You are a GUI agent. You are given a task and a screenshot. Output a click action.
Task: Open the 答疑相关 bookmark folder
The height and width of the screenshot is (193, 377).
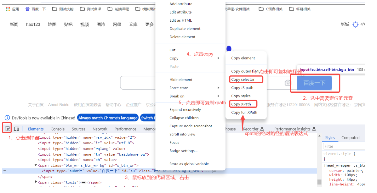coord(300,9)
